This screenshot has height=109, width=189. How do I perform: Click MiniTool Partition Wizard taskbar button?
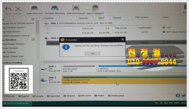[17, 103]
